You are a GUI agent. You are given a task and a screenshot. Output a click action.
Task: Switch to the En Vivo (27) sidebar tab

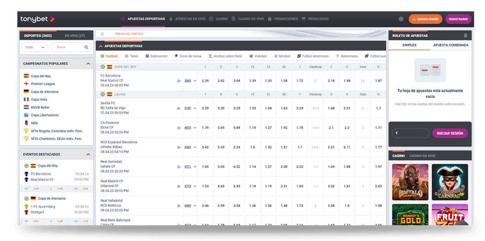[x=75, y=36]
